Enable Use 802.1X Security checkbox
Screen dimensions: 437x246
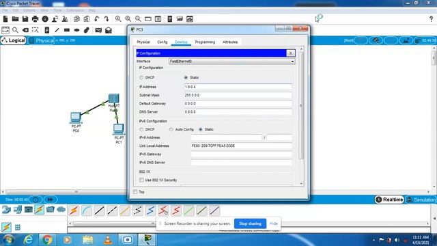point(141,180)
